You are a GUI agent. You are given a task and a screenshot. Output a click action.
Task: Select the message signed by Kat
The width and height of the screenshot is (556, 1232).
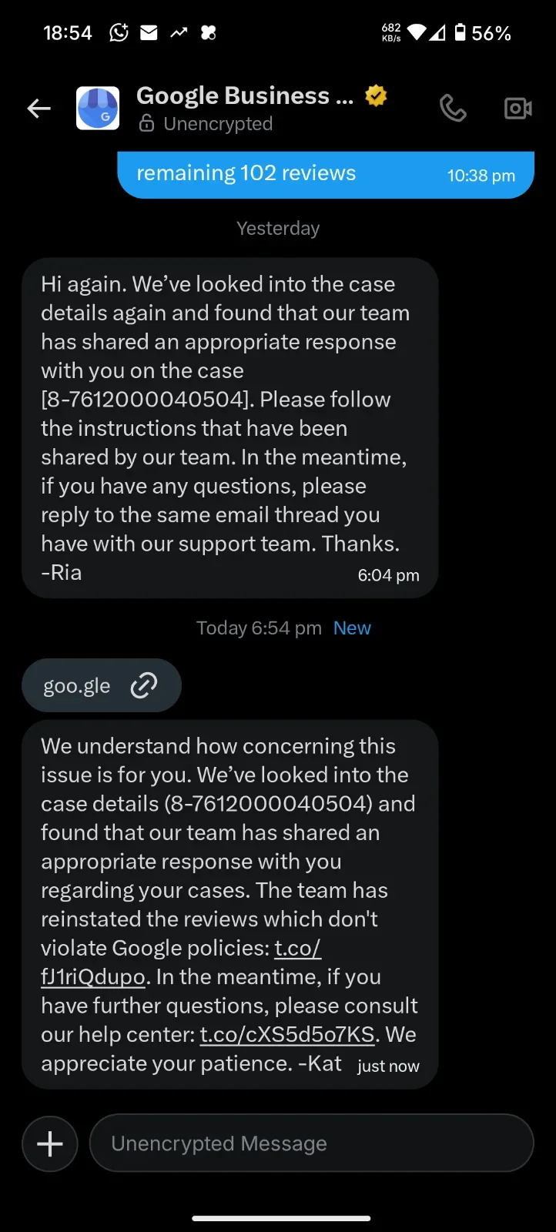click(x=230, y=905)
